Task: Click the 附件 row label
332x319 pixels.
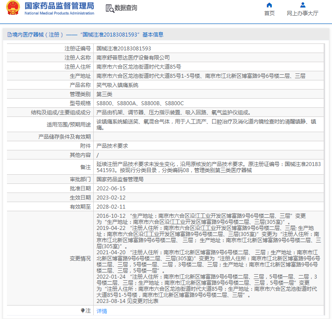Action: 85,146
